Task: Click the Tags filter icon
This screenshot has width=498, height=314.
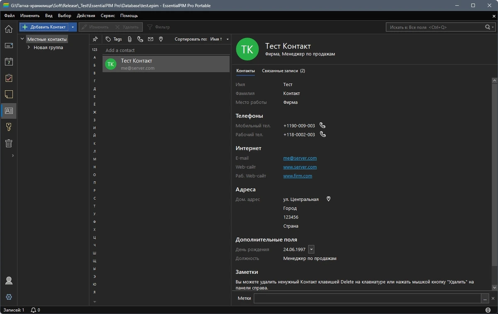Action: tap(108, 39)
